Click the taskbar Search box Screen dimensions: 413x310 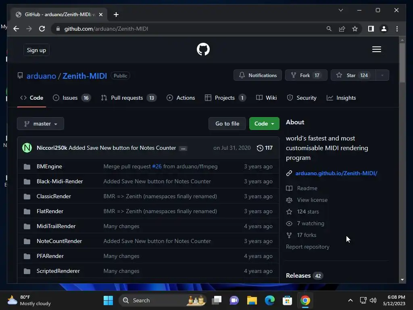coord(163,300)
